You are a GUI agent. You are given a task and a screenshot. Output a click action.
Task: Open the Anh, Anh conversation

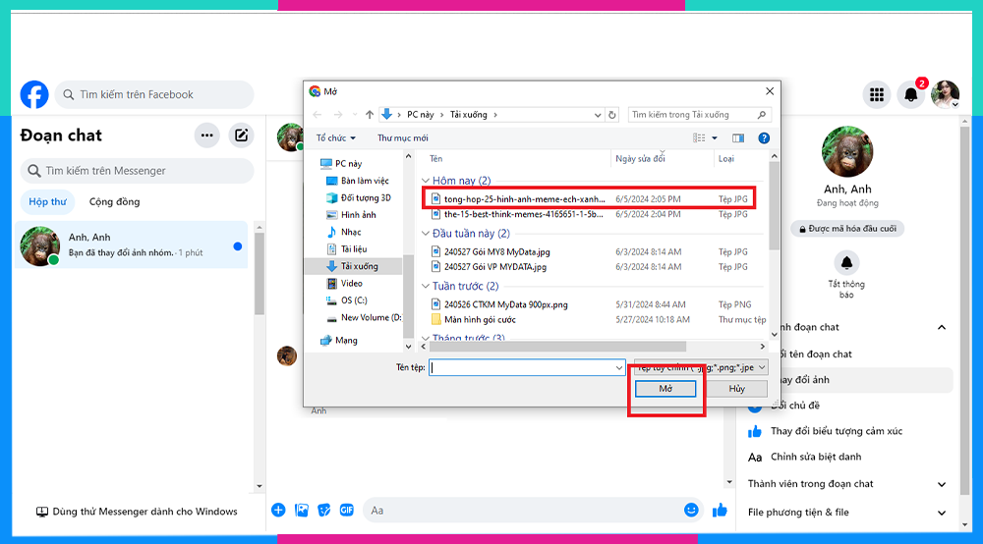tap(132, 245)
